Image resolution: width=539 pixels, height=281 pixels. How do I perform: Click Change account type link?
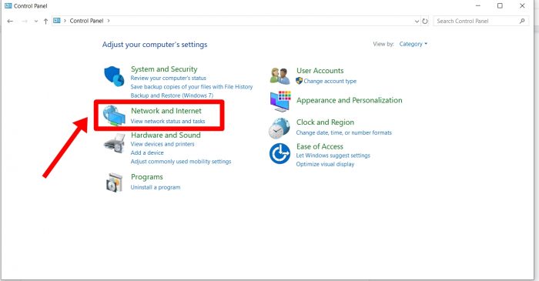(330, 81)
